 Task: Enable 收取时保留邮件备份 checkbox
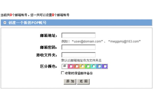click(62, 73)
